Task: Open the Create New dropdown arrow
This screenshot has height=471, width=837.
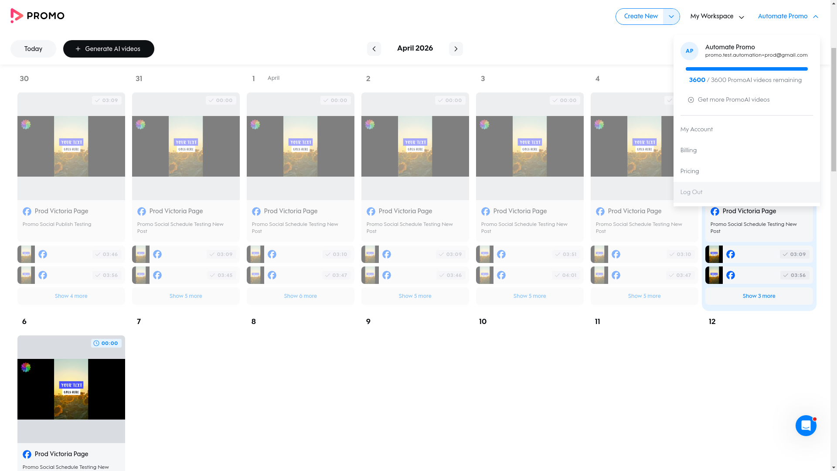Action: 671,16
